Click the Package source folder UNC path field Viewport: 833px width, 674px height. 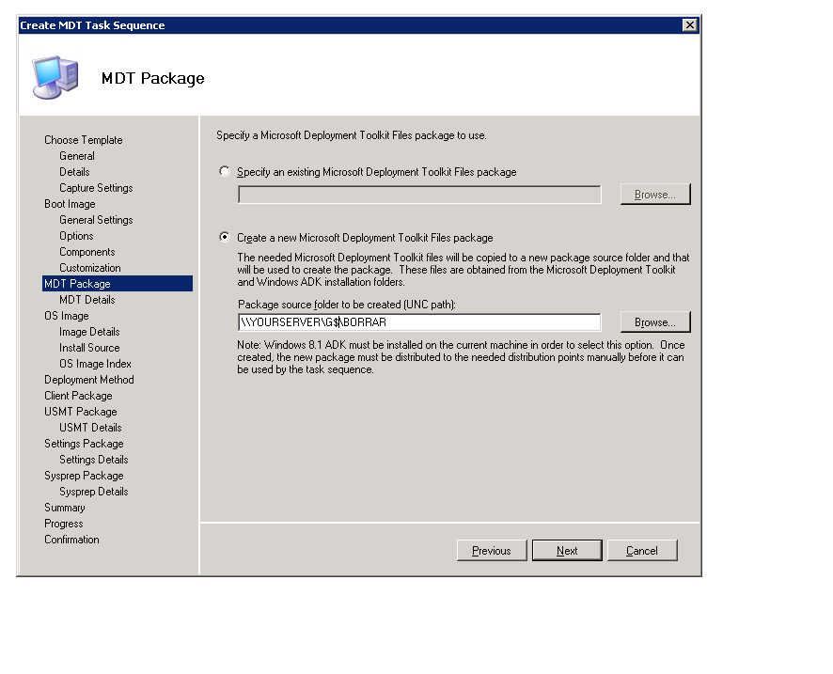tap(419, 322)
